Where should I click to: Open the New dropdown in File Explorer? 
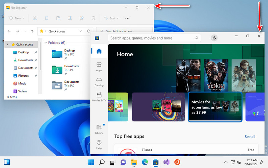point(17,18)
